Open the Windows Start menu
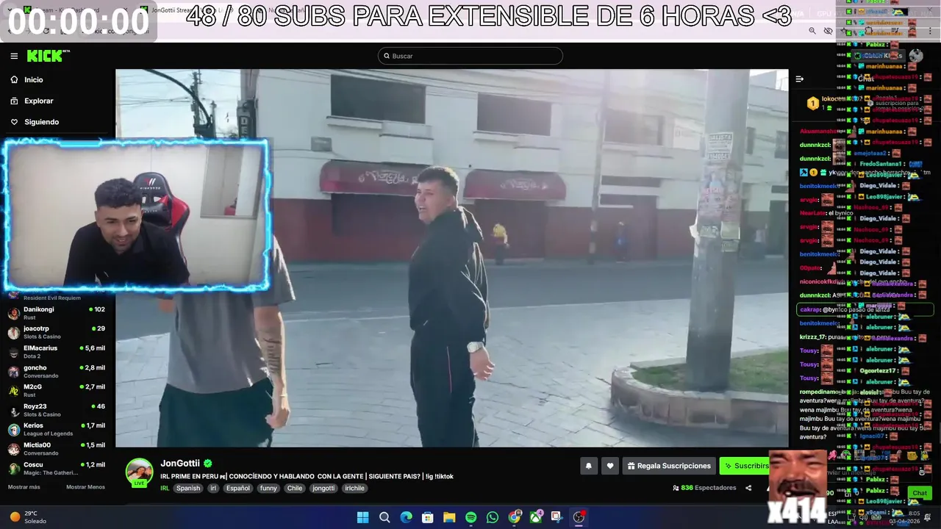The width and height of the screenshot is (941, 529). [362, 517]
